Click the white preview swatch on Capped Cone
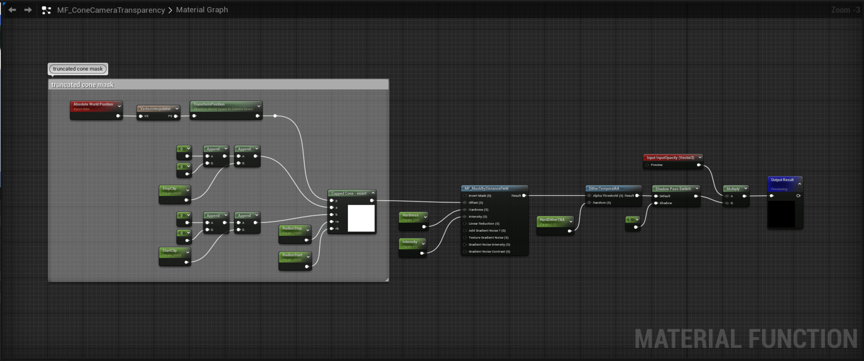Viewport: 864px width, 361px height. [x=361, y=218]
